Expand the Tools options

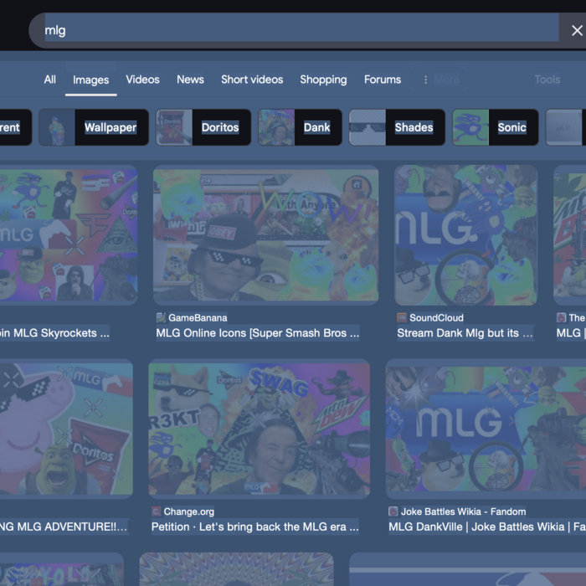click(547, 80)
